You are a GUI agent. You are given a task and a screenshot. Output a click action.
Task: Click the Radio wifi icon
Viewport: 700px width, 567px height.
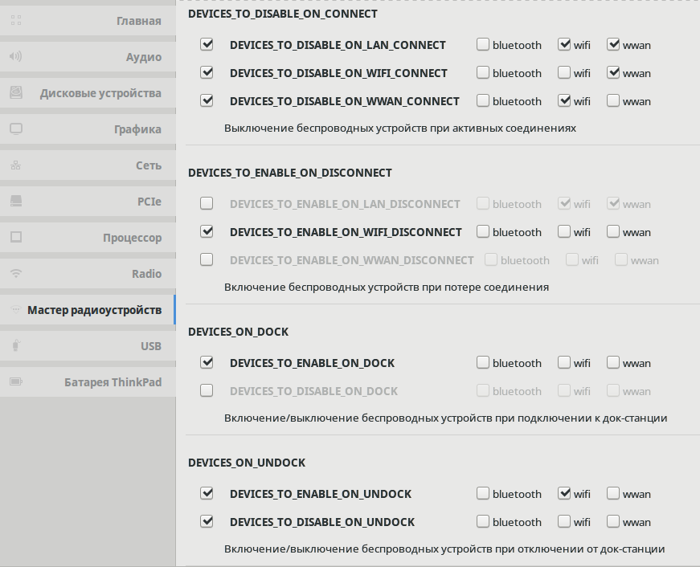(x=16, y=274)
